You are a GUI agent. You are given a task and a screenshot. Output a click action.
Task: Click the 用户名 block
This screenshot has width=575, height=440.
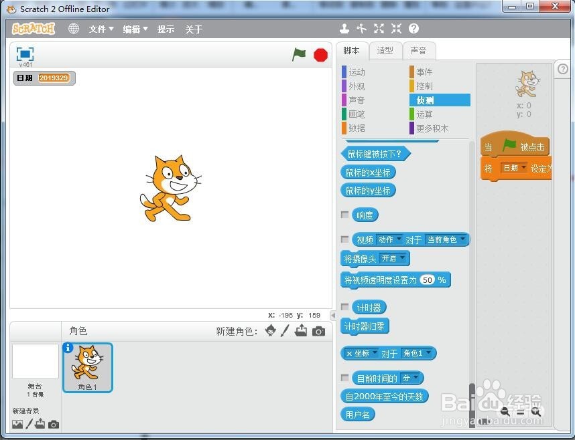click(x=358, y=415)
